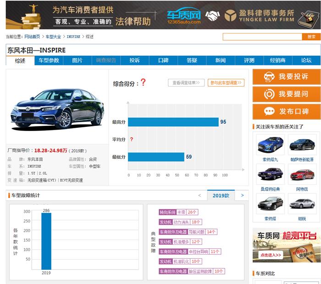Open the 车型大全 breadcrumb link
The width and height of the screenshot is (321, 284).
pos(53,37)
